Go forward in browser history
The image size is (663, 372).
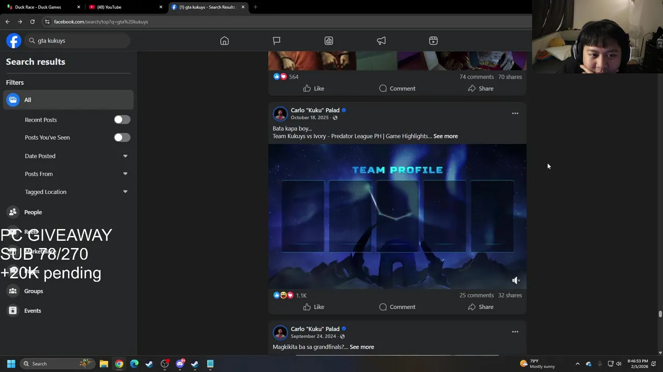click(20, 22)
